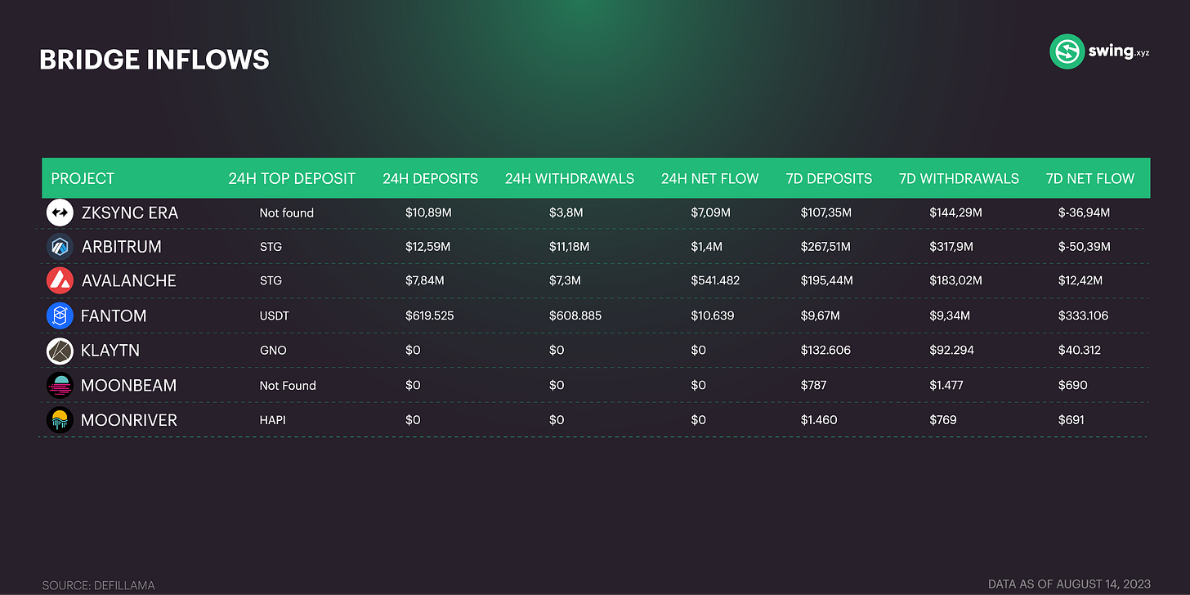Click the Fantom blue logo icon
The width and height of the screenshot is (1190, 595).
pos(60,315)
